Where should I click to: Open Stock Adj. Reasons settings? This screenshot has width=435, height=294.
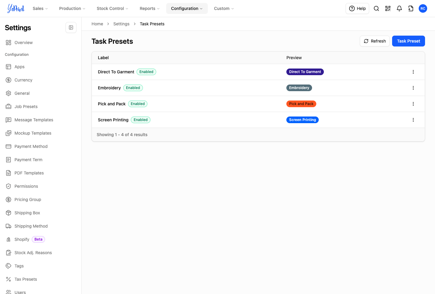click(40, 253)
